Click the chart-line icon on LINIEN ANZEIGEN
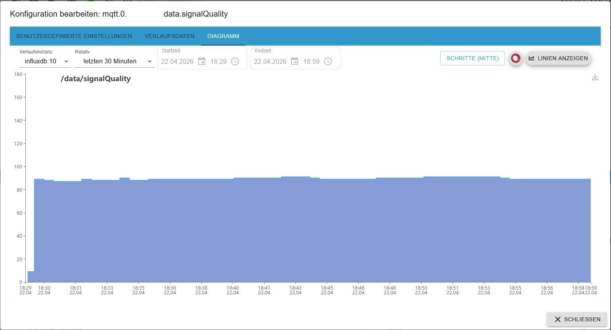611x330 pixels. click(532, 58)
